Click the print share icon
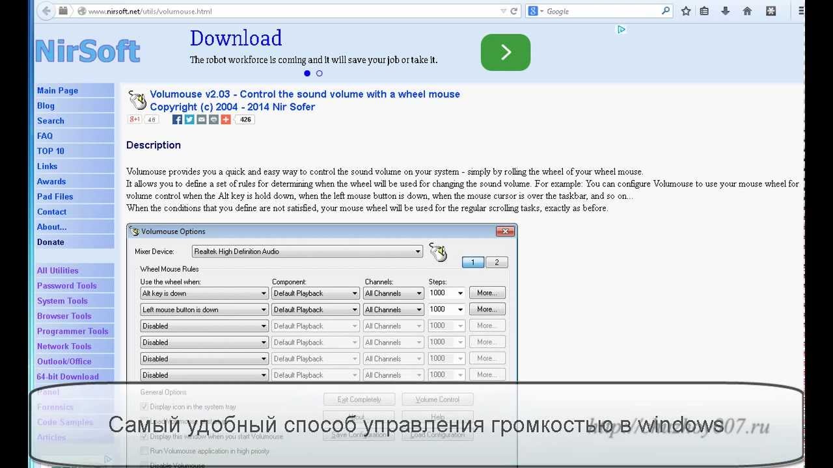 tap(213, 120)
